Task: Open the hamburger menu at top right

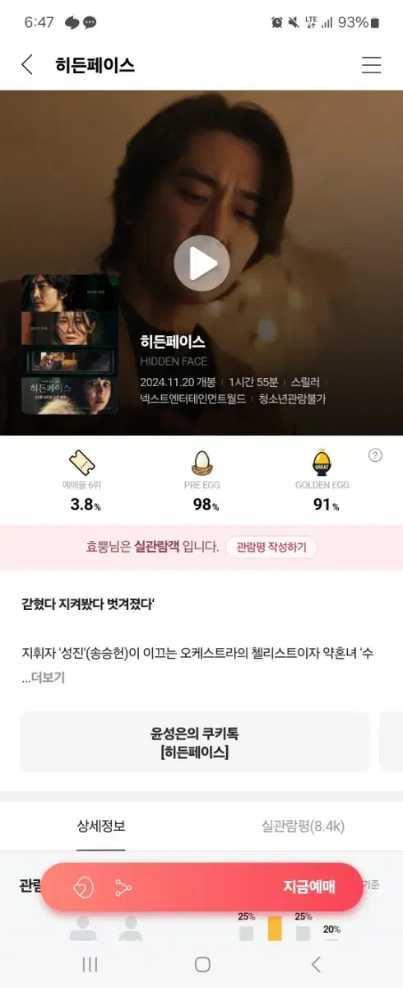Action: [372, 65]
